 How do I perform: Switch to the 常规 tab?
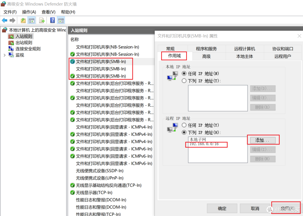point(170,49)
